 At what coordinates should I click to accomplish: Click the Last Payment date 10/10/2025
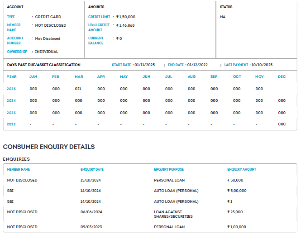click(x=262, y=65)
